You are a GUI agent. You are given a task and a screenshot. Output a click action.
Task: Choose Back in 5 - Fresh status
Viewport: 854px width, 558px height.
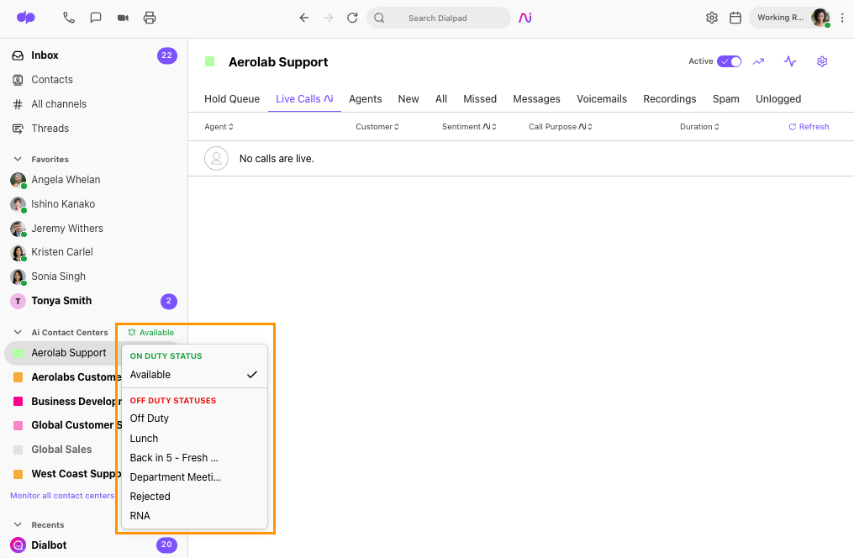194,458
